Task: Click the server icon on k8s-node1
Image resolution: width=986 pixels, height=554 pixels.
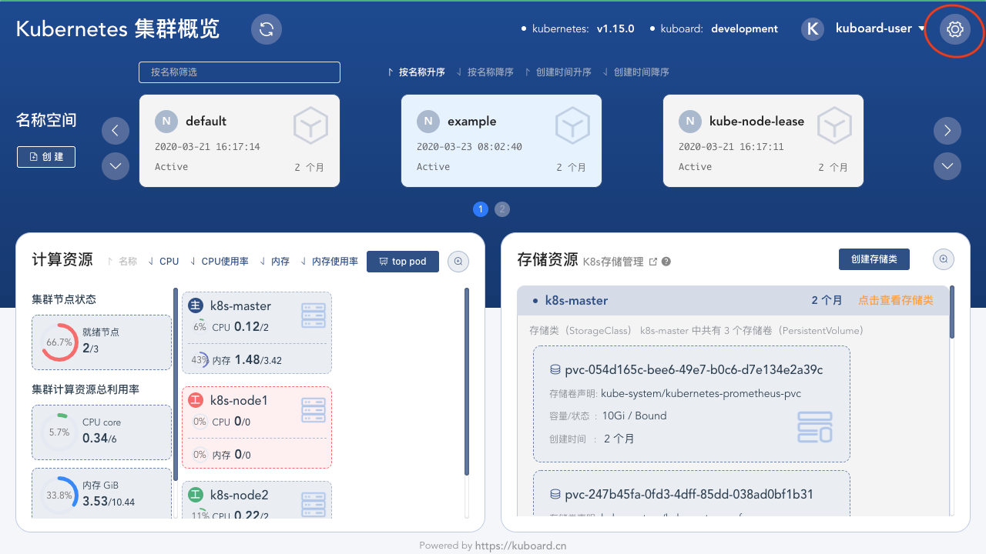Action: 314,410
